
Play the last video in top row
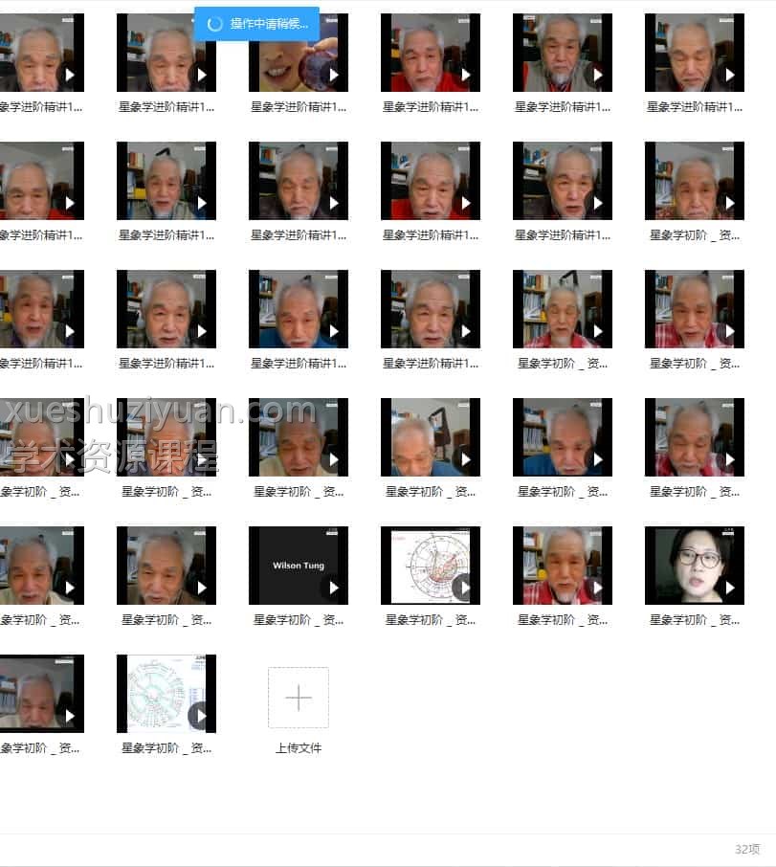pyautogui.click(x=729, y=75)
